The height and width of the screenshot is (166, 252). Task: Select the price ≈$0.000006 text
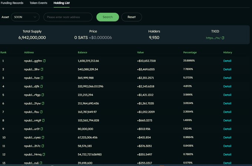(x=100, y=38)
